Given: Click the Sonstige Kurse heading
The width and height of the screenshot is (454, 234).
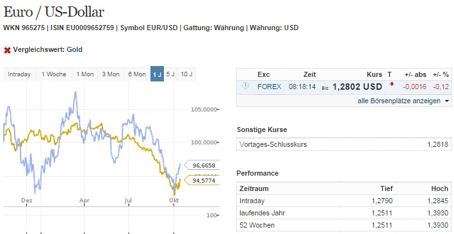Looking at the screenshot, I should [262, 130].
